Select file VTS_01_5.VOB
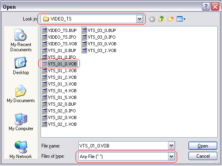The height and width of the screenshot is (166, 222). tap(59, 97)
